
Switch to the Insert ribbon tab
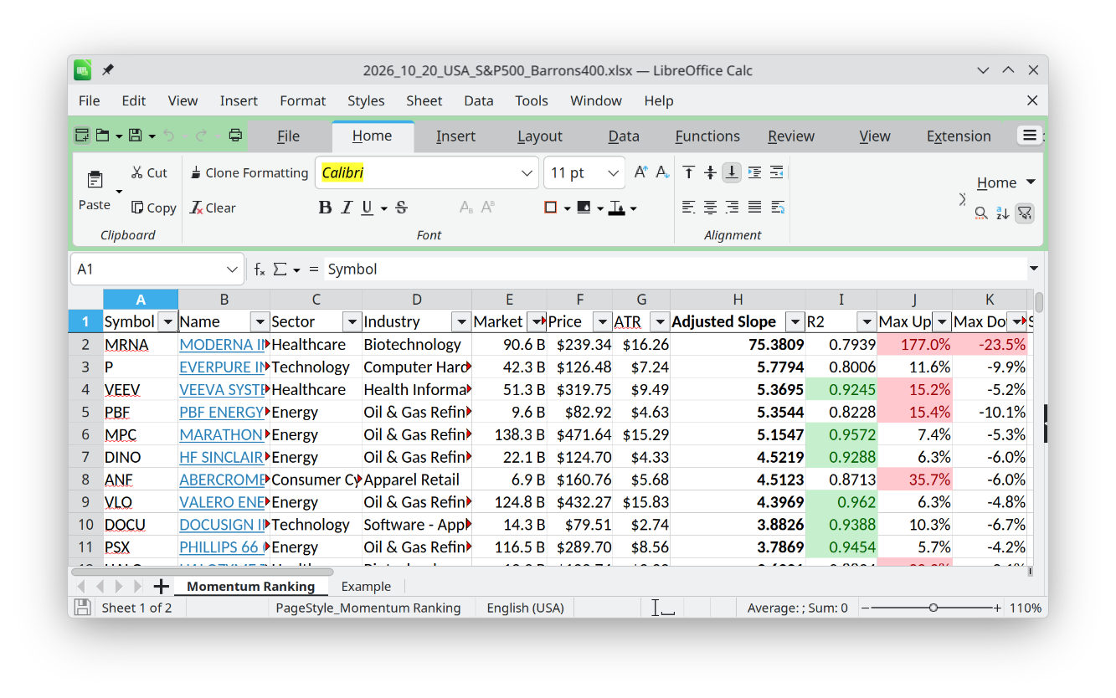(x=455, y=136)
